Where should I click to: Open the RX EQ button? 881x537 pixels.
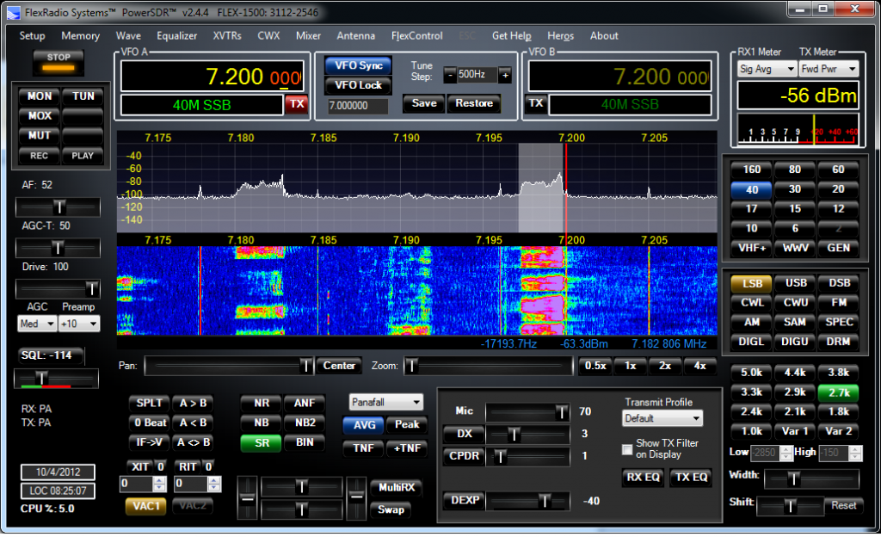click(x=643, y=478)
